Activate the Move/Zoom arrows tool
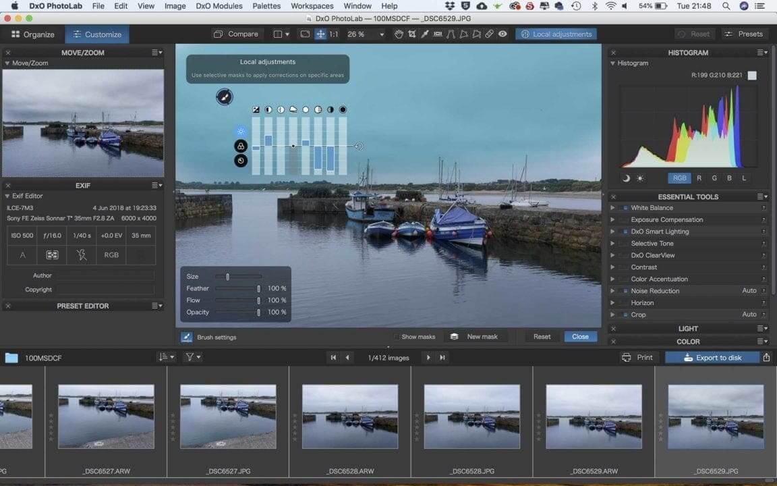 click(320, 34)
